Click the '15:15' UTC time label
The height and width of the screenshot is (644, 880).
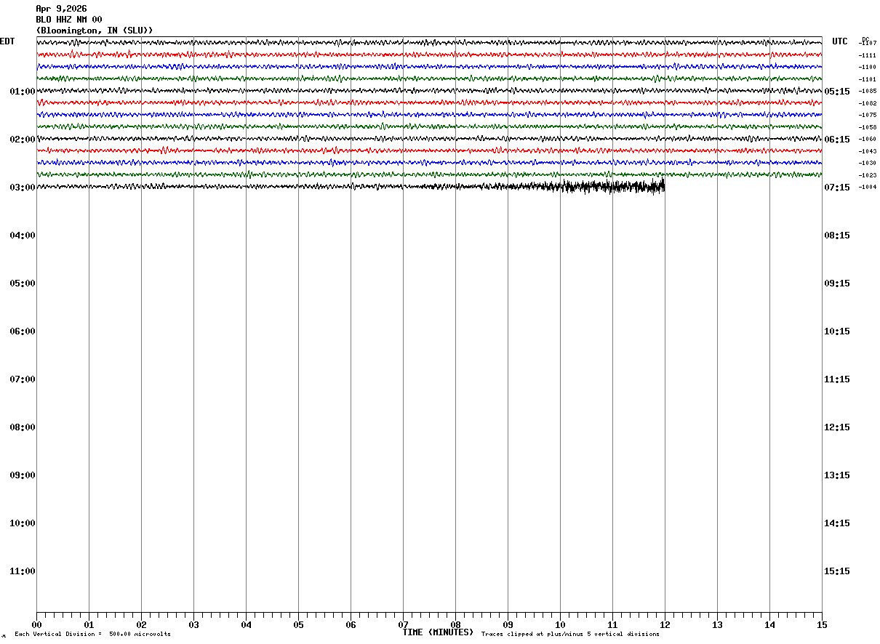coord(837,571)
